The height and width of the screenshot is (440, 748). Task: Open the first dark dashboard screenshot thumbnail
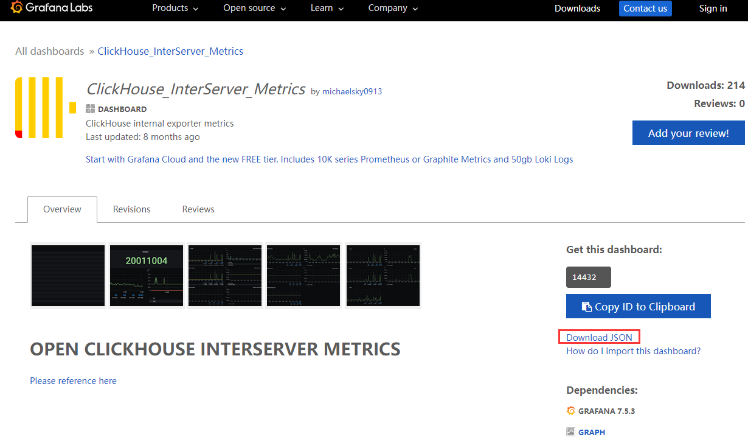pyautogui.click(x=68, y=276)
